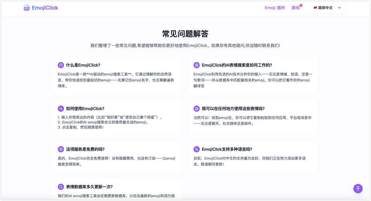Select the heading 表情数据库多久更新一次?
Image resolution: width=371 pixels, height=201 pixels.
89,187
